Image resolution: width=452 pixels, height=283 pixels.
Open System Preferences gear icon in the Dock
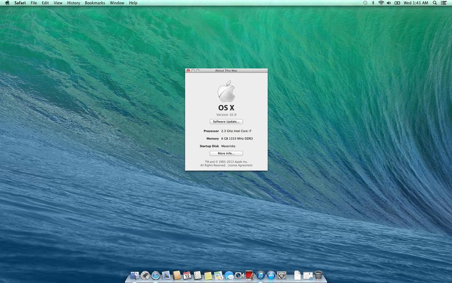click(x=282, y=275)
